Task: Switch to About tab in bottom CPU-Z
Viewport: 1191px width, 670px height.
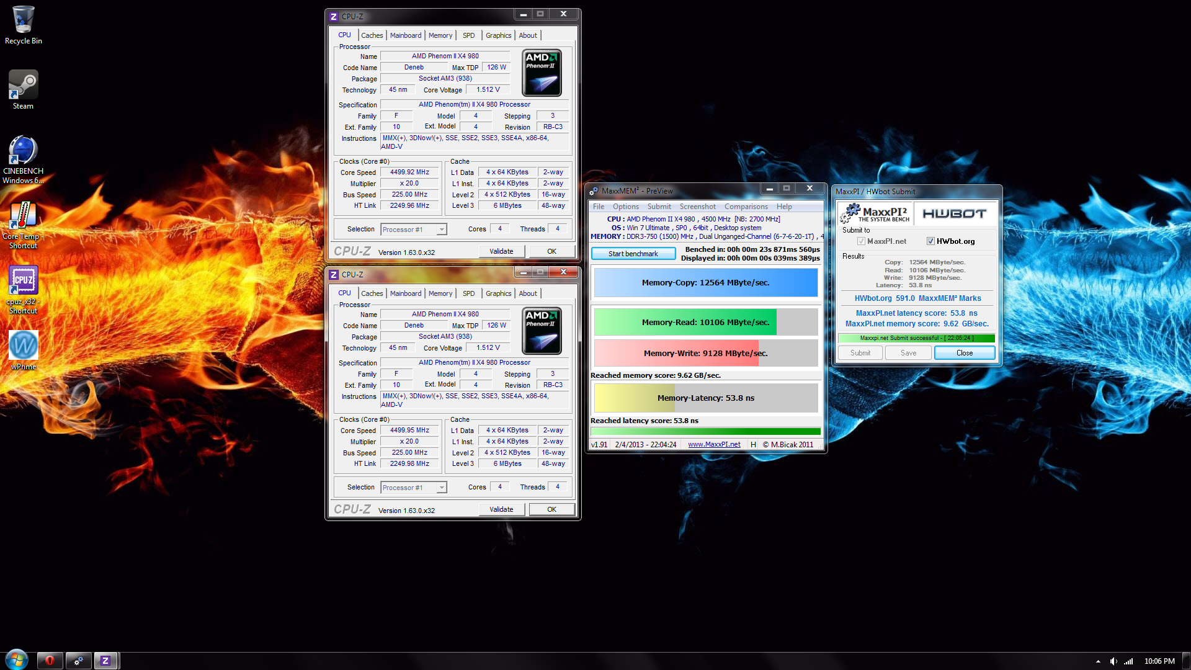Action: pyautogui.click(x=528, y=293)
